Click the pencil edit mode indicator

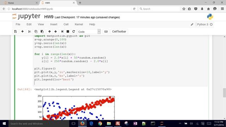[x=192, y=24]
